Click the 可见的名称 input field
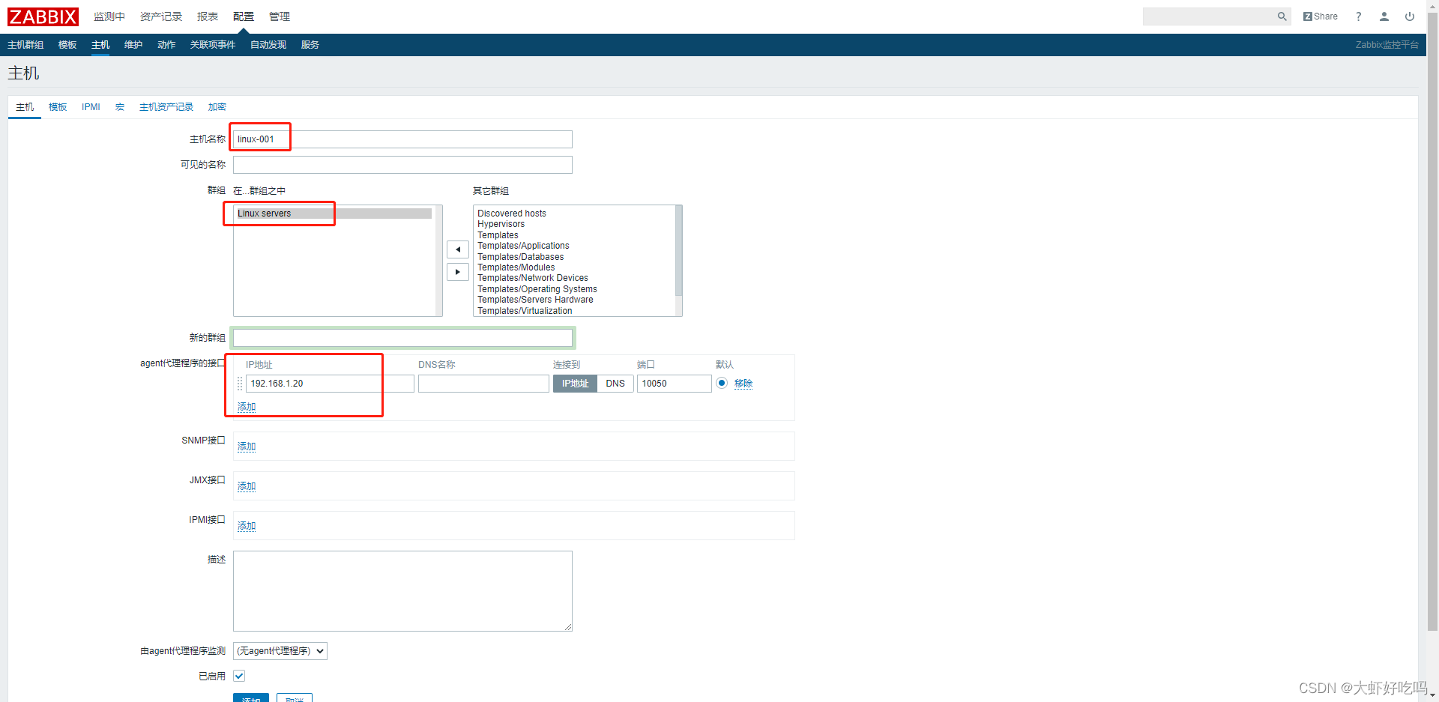Image resolution: width=1439 pixels, height=702 pixels. (402, 165)
